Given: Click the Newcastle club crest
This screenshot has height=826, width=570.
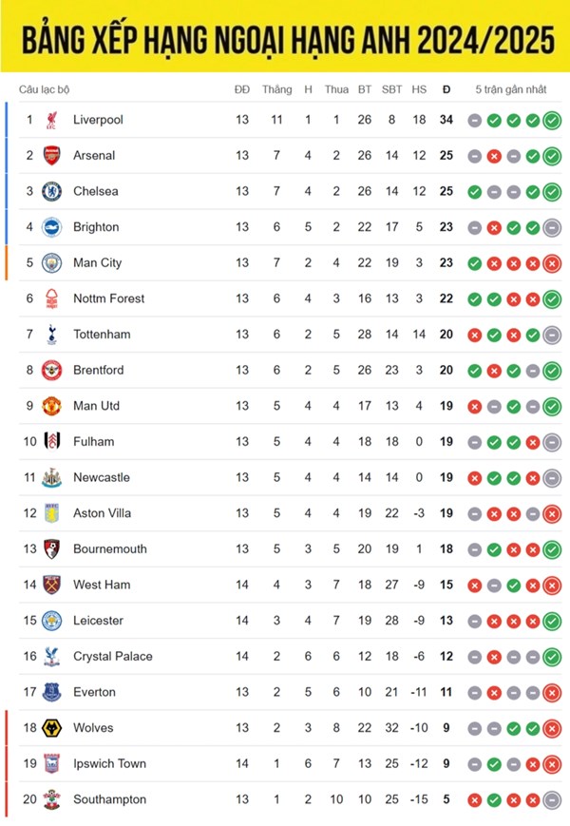Looking at the screenshot, I should click(x=51, y=477).
